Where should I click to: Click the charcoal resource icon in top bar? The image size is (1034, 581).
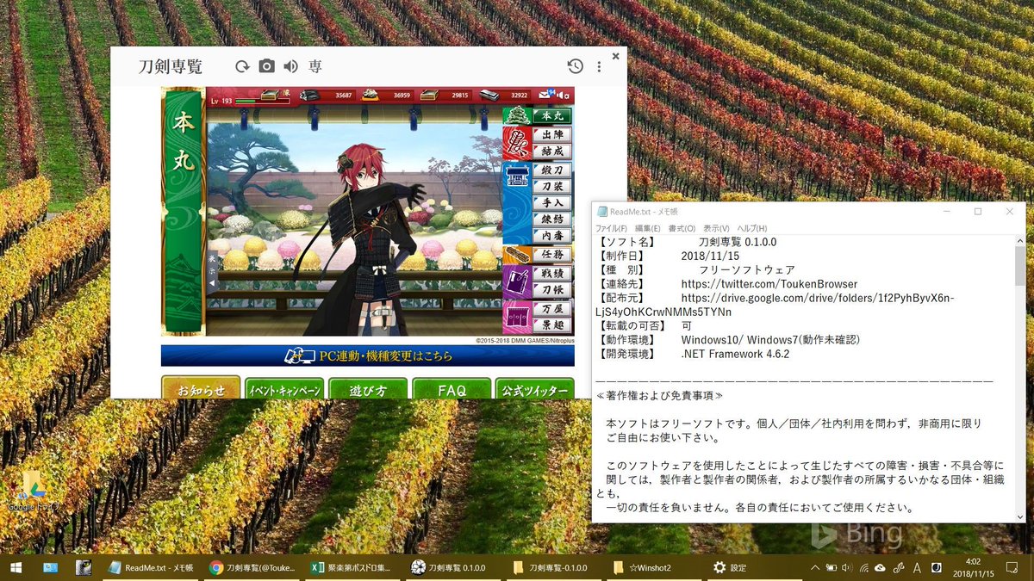308,95
